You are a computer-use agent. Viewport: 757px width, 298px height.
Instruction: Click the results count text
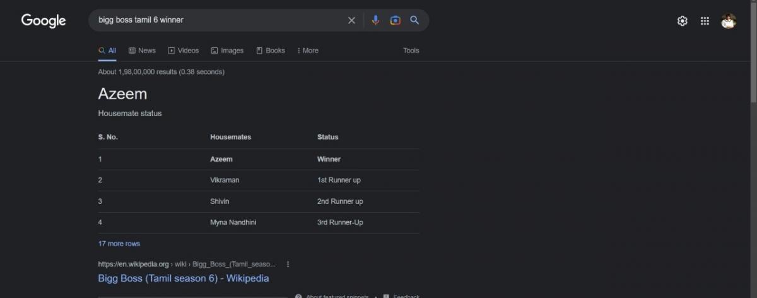click(x=161, y=72)
